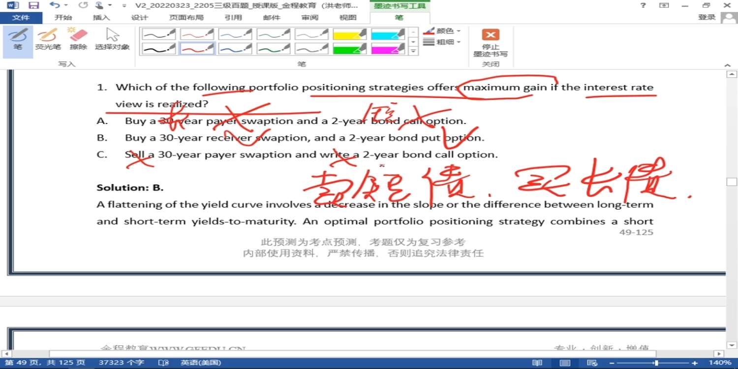Choose the cyan highlighter pen
Screen dimensions: 738x369
388,34
